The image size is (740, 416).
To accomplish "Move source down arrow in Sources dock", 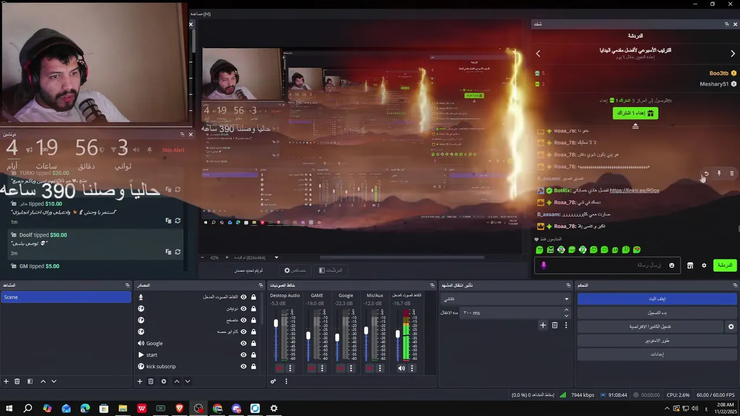I will pyautogui.click(x=187, y=381).
